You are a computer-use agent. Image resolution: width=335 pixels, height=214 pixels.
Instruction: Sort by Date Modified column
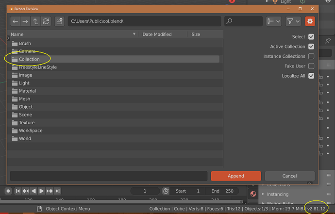point(163,34)
